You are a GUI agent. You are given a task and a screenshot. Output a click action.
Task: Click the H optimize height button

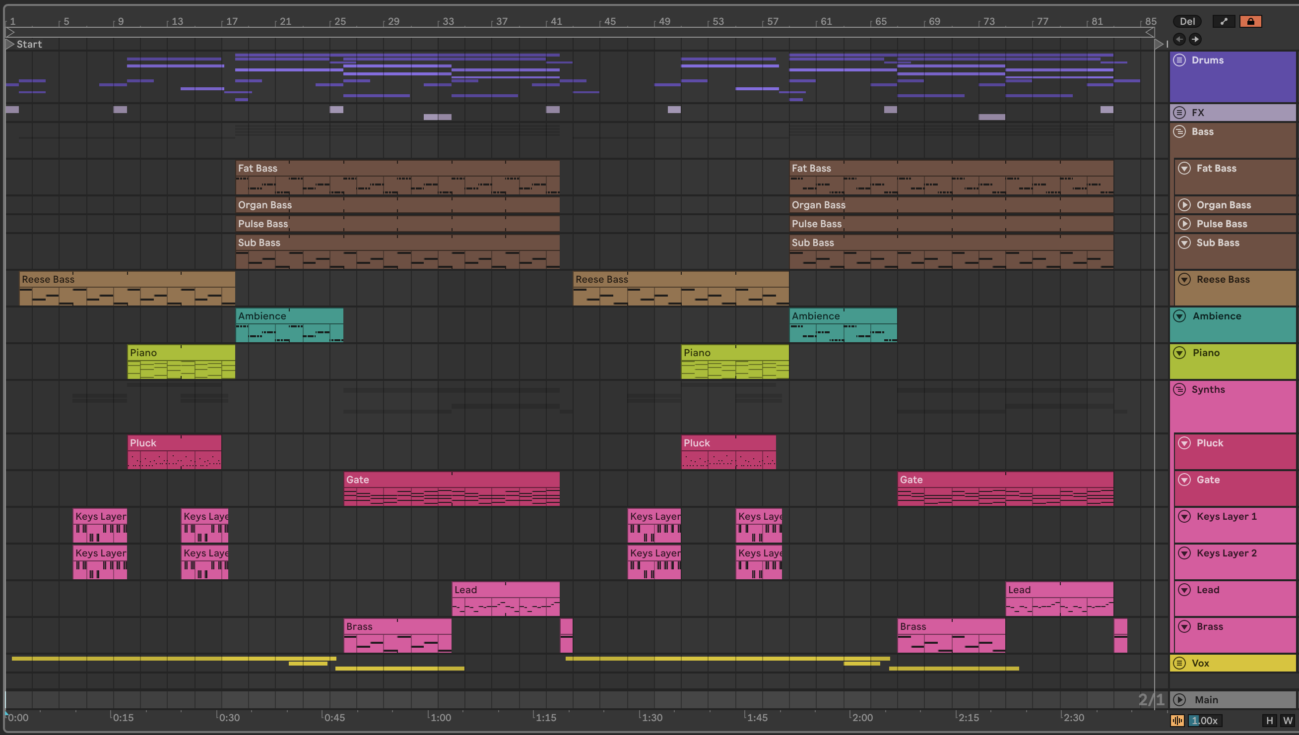[x=1269, y=720]
